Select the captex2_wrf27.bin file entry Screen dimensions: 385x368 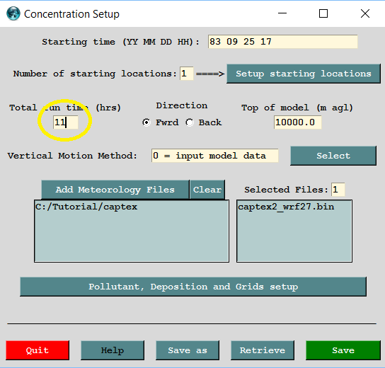(x=286, y=207)
